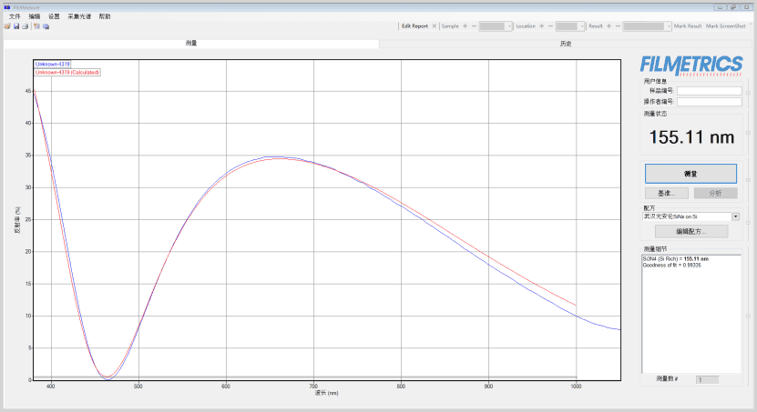This screenshot has width=757, height=412.
Task: Open the 采集光谱 menu
Action: pos(79,16)
